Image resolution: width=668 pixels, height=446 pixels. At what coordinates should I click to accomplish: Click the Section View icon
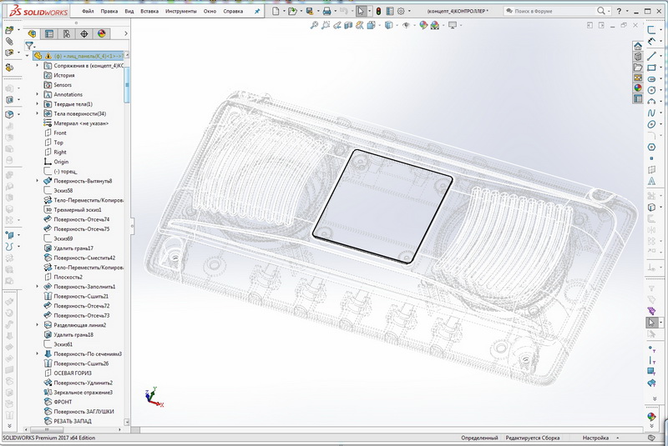click(348, 26)
